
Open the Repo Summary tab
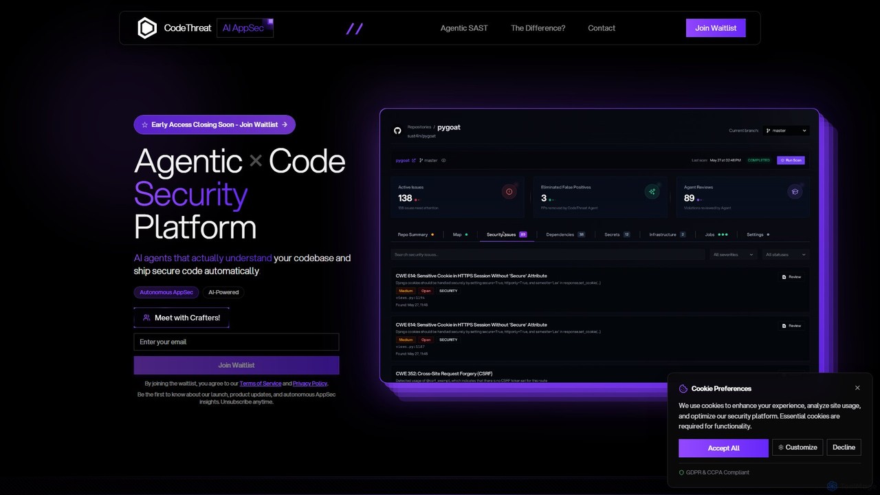tap(415, 234)
